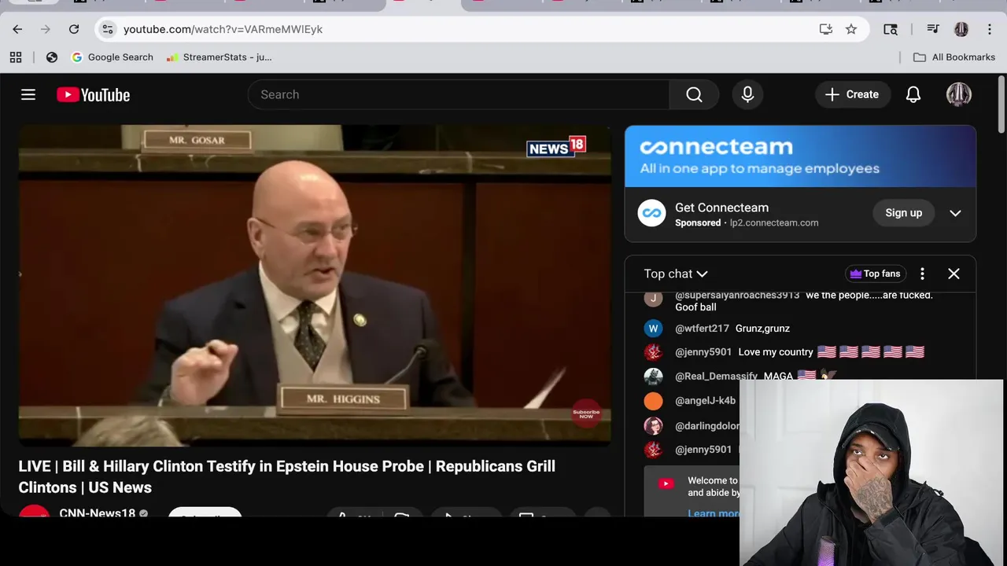Go back with the browser back arrow

click(17, 29)
